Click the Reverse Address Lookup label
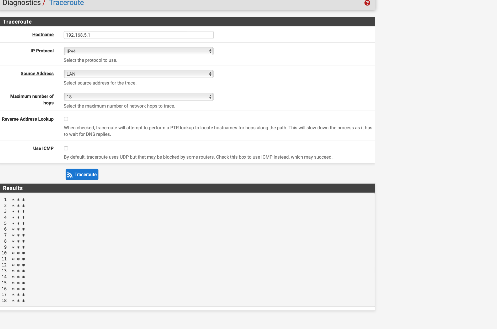Image resolution: width=497 pixels, height=329 pixels. click(28, 119)
